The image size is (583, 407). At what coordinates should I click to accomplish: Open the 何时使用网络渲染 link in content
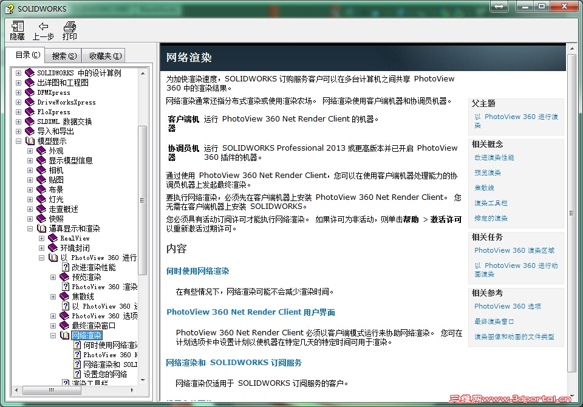click(x=197, y=271)
